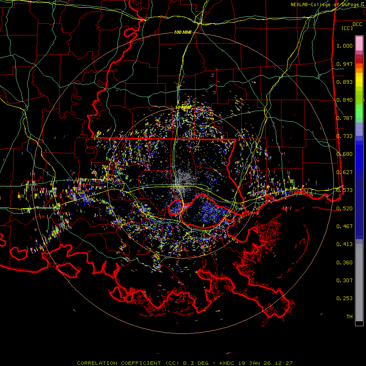Click the 0.947 value on color scale

pyautogui.click(x=344, y=64)
